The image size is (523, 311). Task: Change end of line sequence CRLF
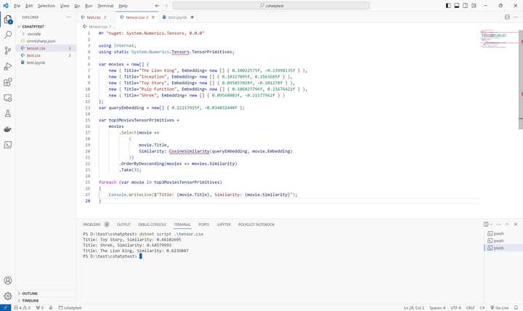(x=470, y=307)
